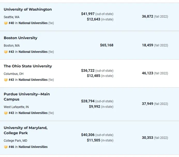This screenshot has height=157, width=179.
Task: Click Ohio State's 46,123 enrollment number
Action: (147, 73)
